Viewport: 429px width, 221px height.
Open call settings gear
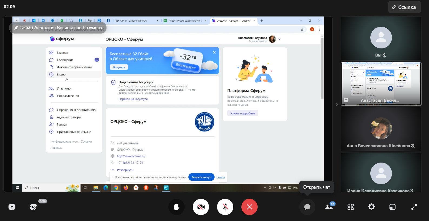371,207
